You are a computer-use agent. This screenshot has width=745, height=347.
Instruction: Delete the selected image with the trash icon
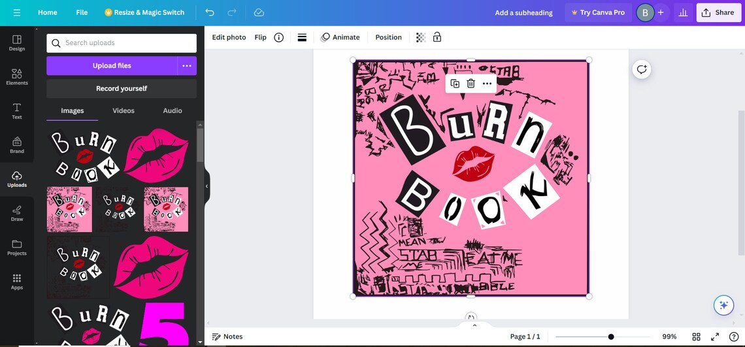[471, 84]
